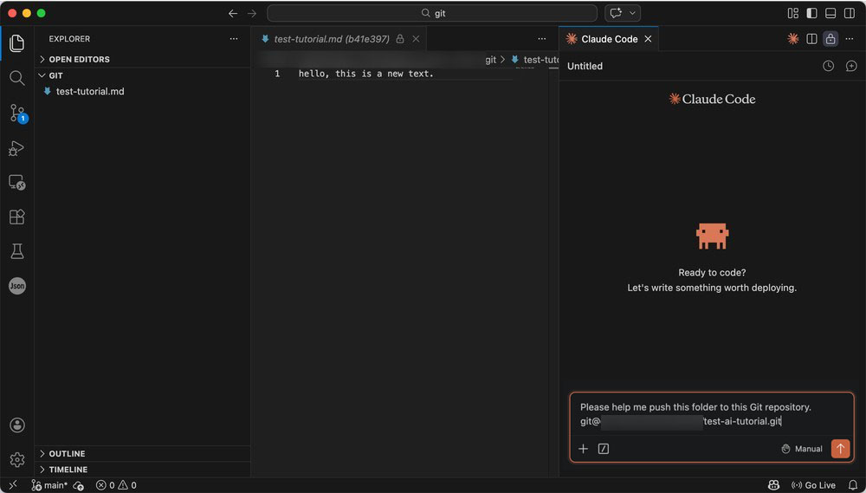Viewport: 866px width, 493px height.
Task: Open remote window from status bar
Action: pyautogui.click(x=13, y=485)
